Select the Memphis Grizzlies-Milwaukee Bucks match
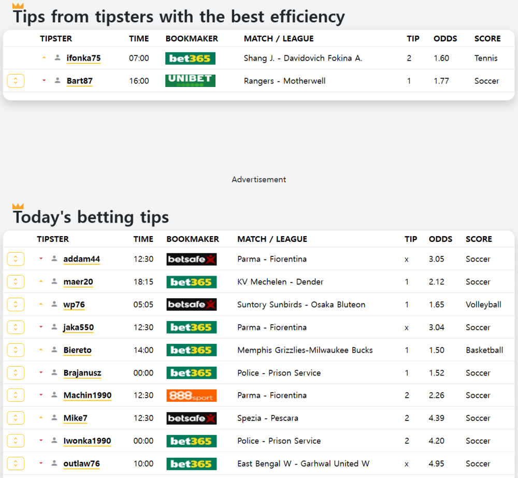The height and width of the screenshot is (478, 518). pos(305,350)
